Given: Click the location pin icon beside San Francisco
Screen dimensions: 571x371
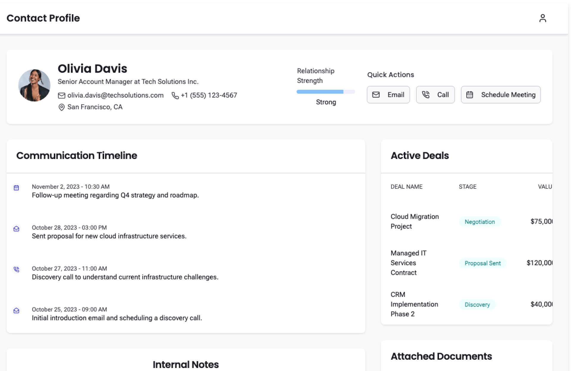Looking at the screenshot, I should point(61,107).
